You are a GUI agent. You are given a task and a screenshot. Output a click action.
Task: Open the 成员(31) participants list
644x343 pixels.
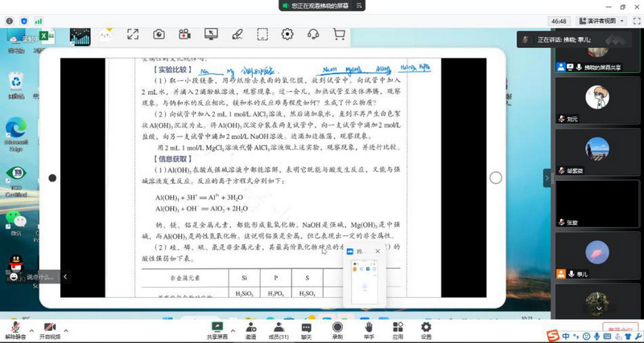coord(279,329)
